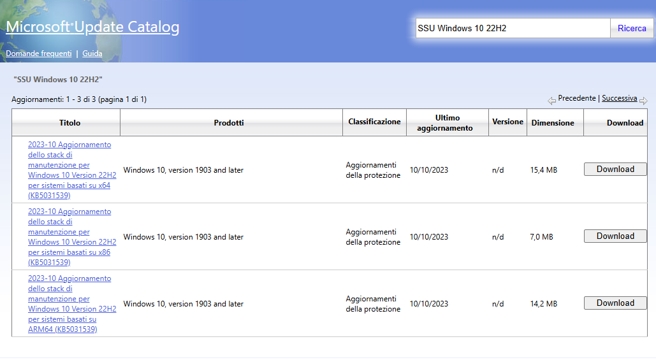Open the ARM64 KB5031539 update title link
This screenshot has height=360, width=656.
pos(72,303)
